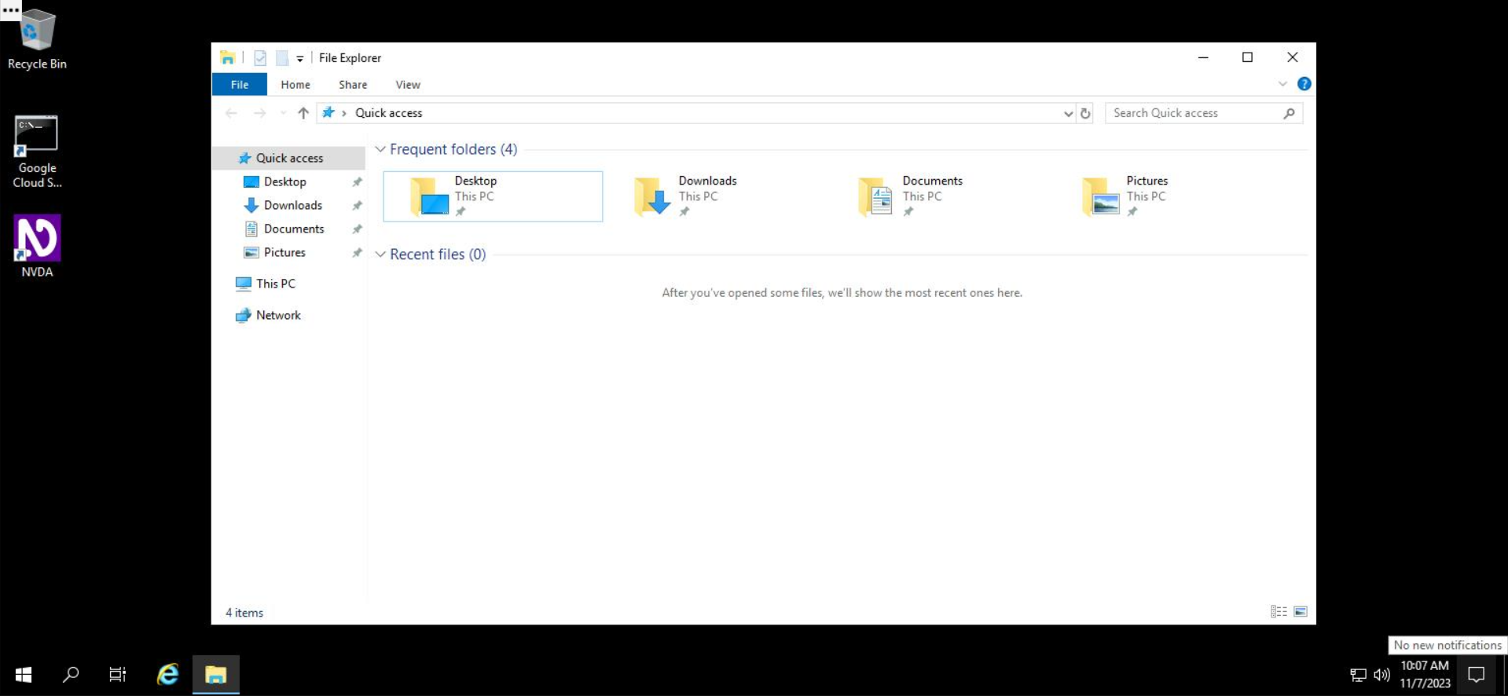Open File Explorer Help icon
The width and height of the screenshot is (1508, 696).
1304,84
